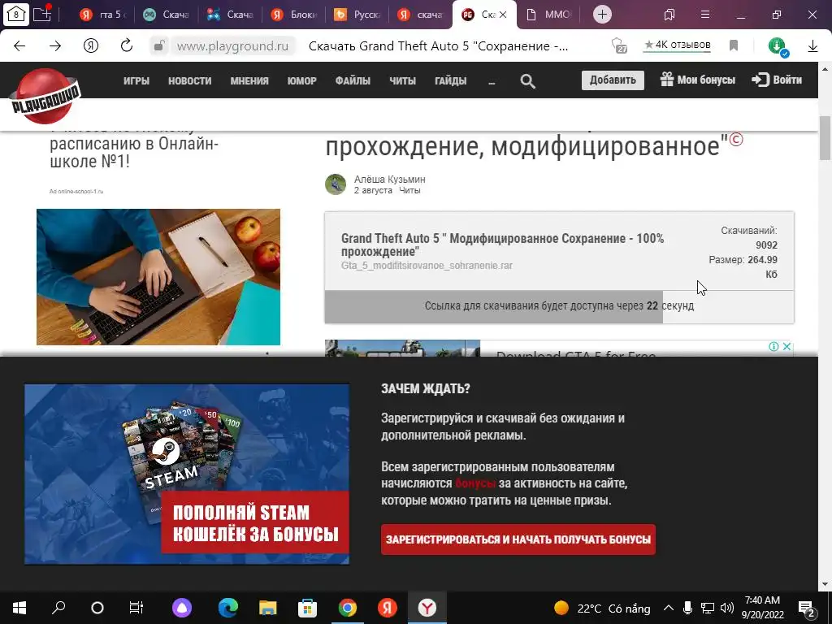Go back to the previous page
The width and height of the screenshot is (832, 624).
(x=19, y=46)
